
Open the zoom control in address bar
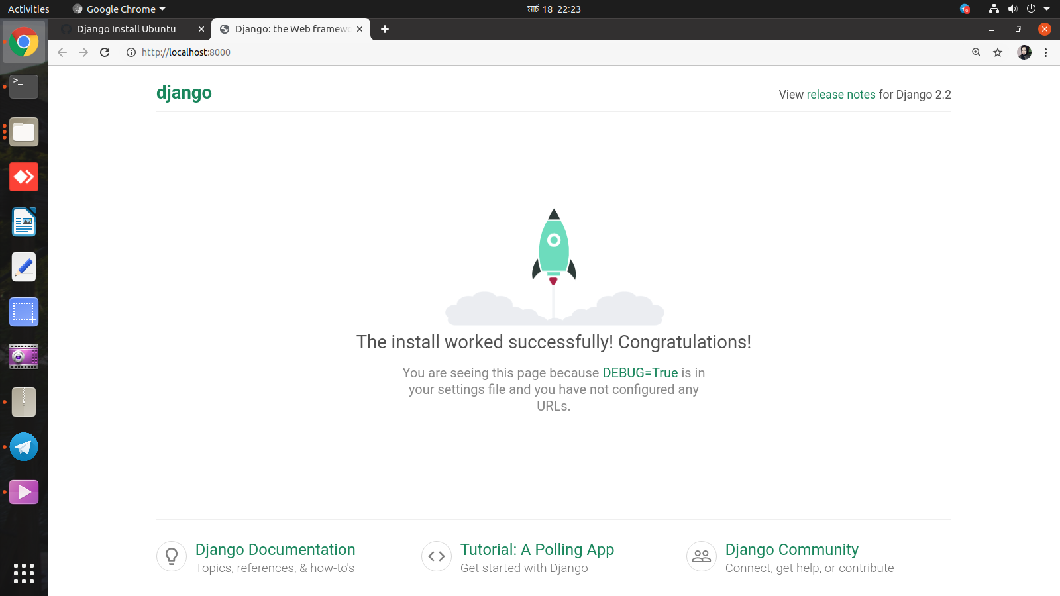click(x=976, y=52)
